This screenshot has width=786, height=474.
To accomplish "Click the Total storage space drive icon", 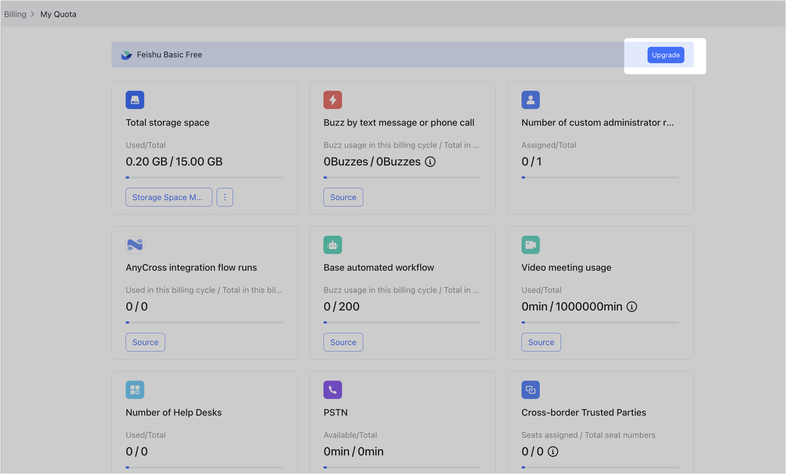I will (x=135, y=100).
